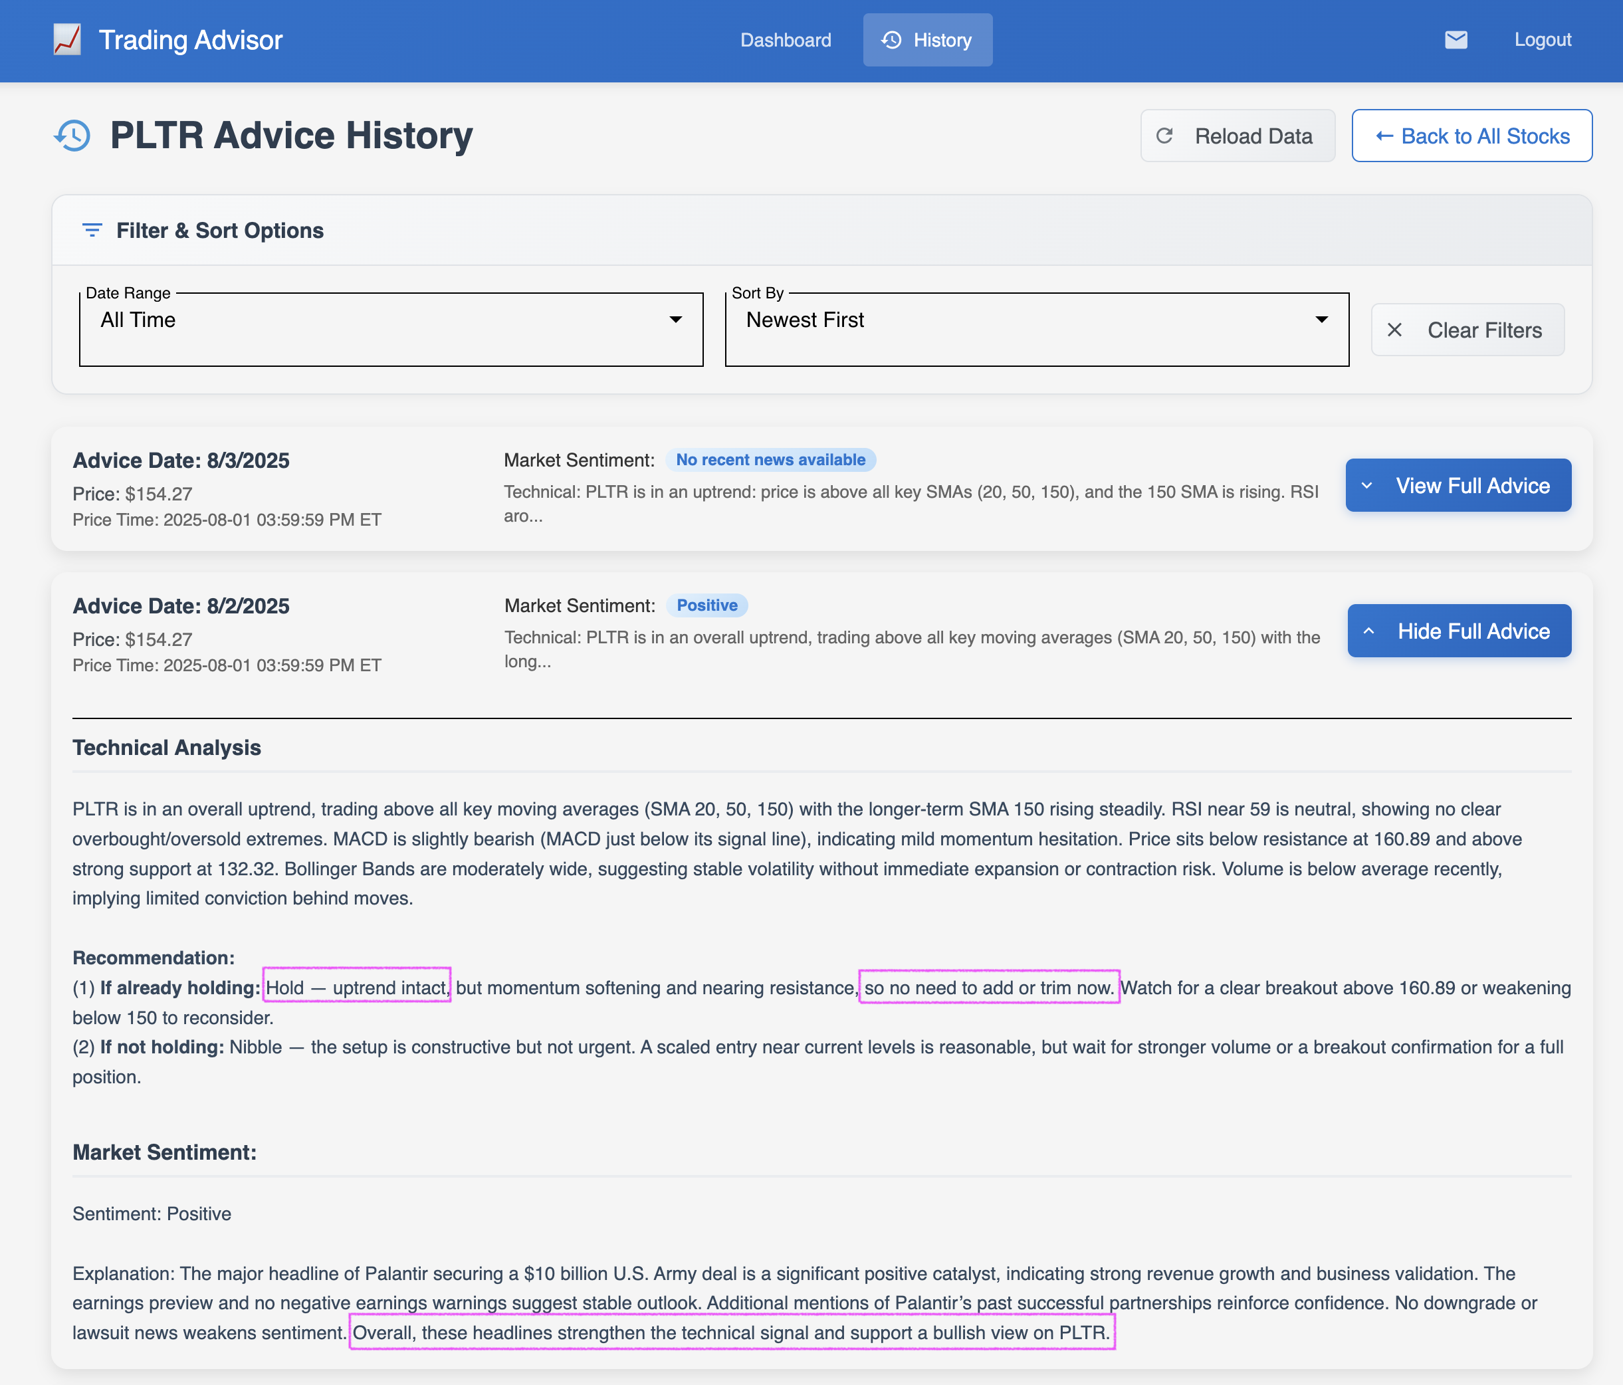Click the Sort By dropdown arrow
The height and width of the screenshot is (1385, 1623).
pos(1321,320)
